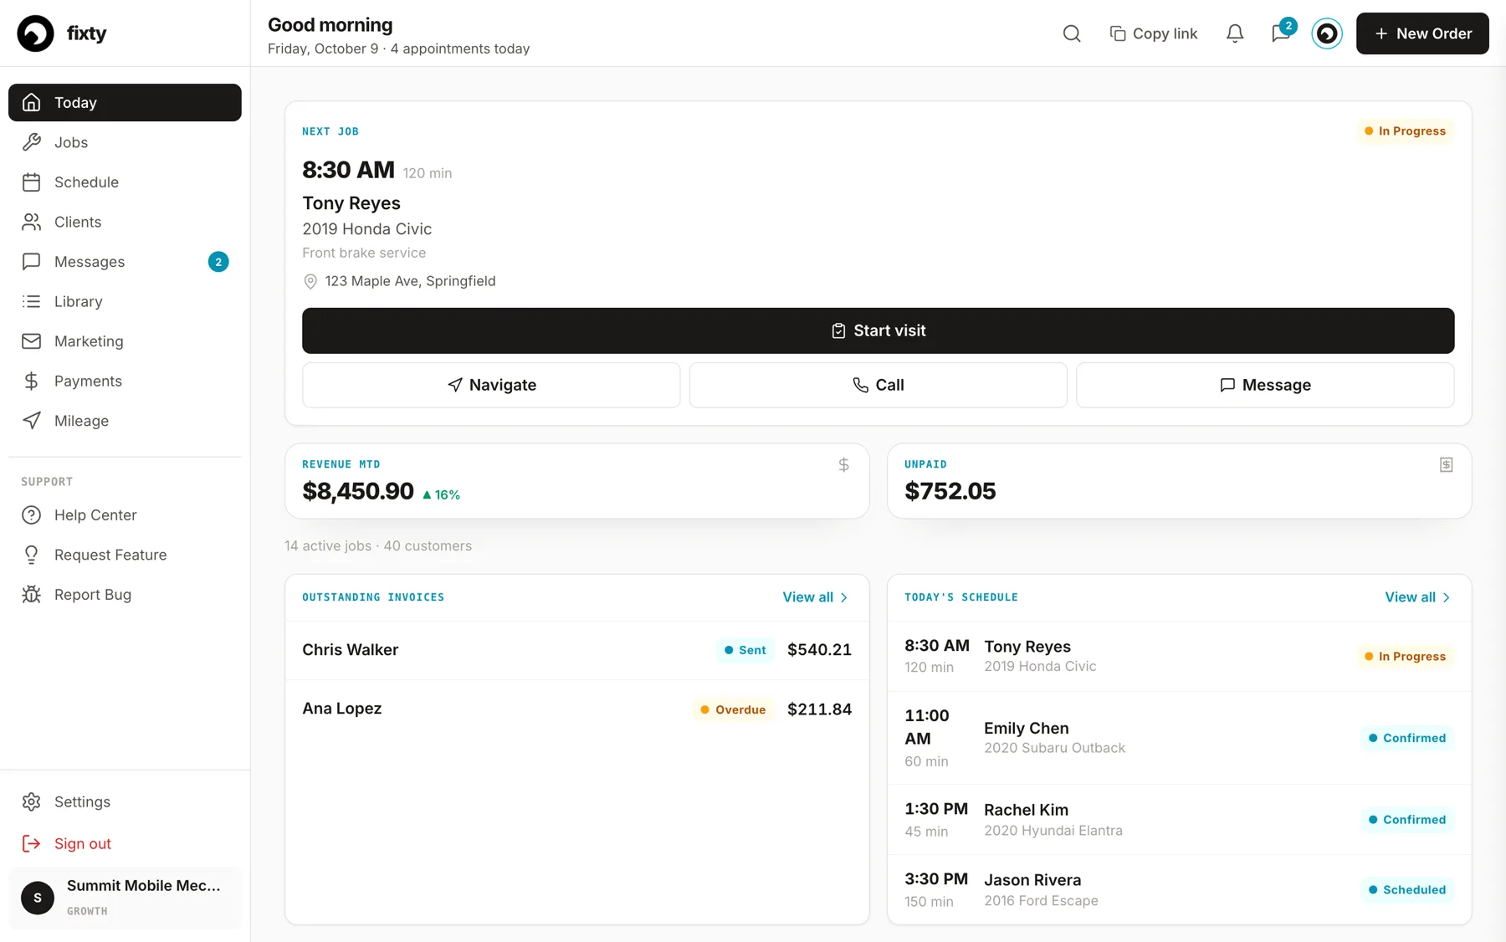Click the Library list icon
Image resolution: width=1506 pixels, height=942 pixels.
point(32,301)
